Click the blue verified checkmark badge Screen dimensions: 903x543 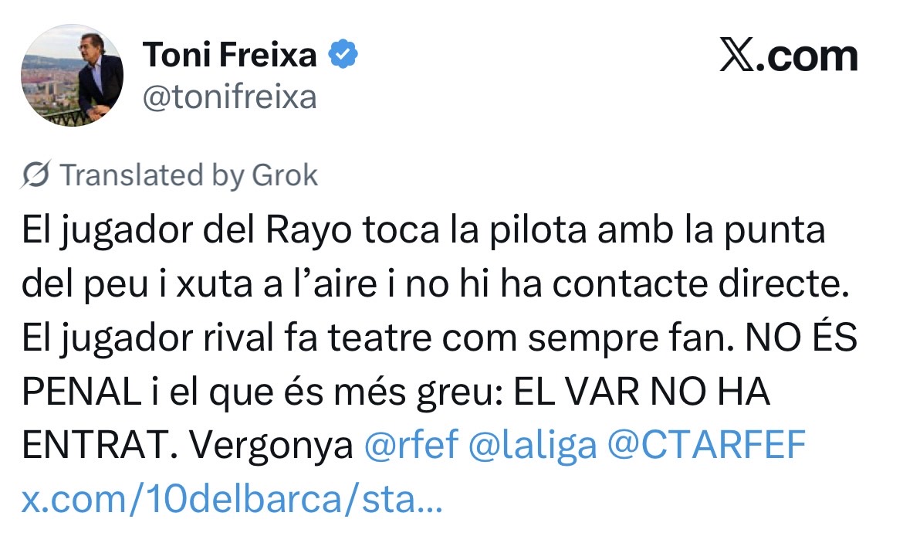(x=343, y=55)
